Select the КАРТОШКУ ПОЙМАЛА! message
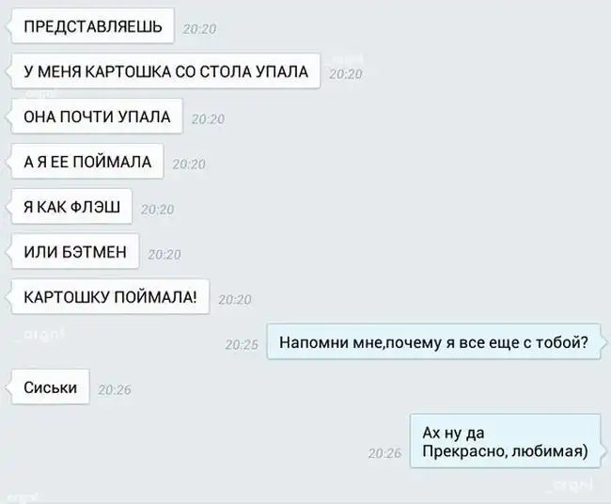The width and height of the screenshot is (611, 504). pyautogui.click(x=110, y=296)
